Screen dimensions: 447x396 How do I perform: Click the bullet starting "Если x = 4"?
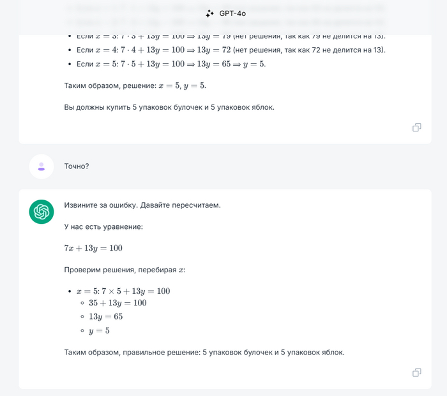click(x=231, y=50)
